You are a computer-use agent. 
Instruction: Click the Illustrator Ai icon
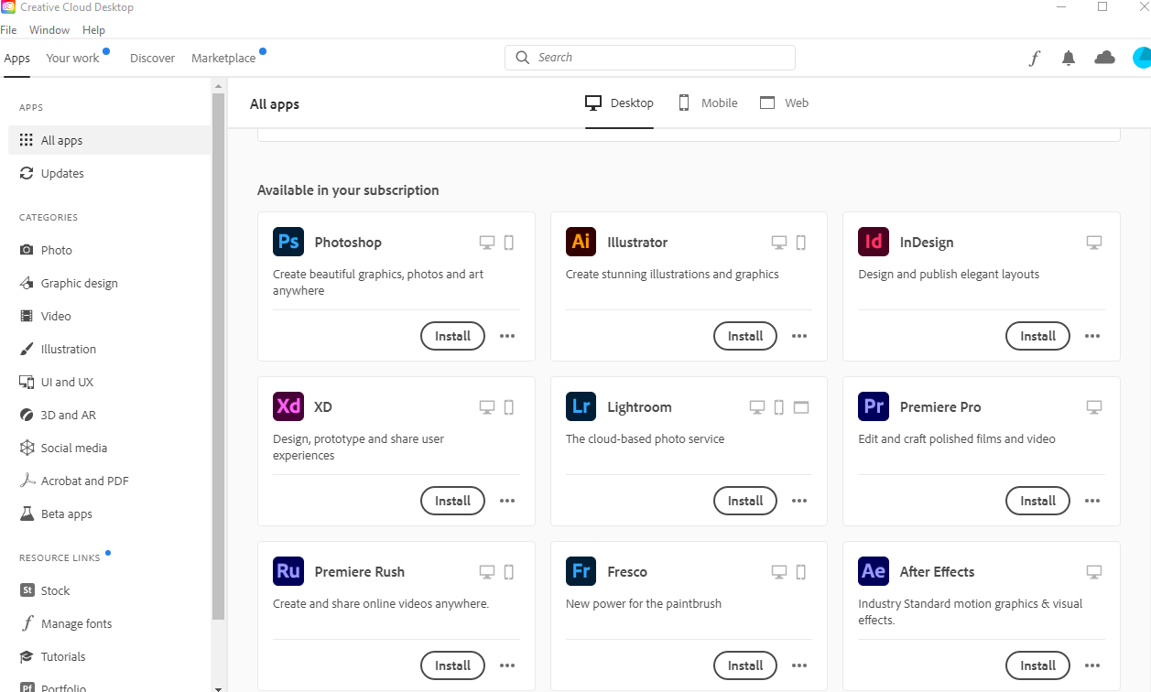[x=581, y=242]
